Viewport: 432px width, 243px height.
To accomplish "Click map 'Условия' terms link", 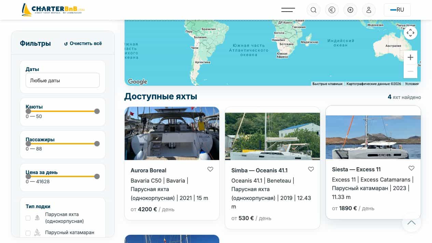I will (x=412, y=84).
